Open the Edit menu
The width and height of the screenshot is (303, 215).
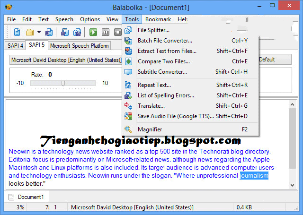tap(27, 19)
